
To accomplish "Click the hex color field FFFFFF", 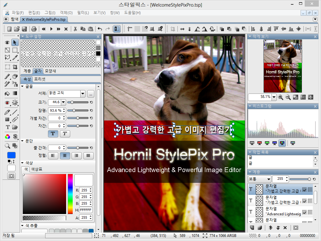I will tap(86, 210).
